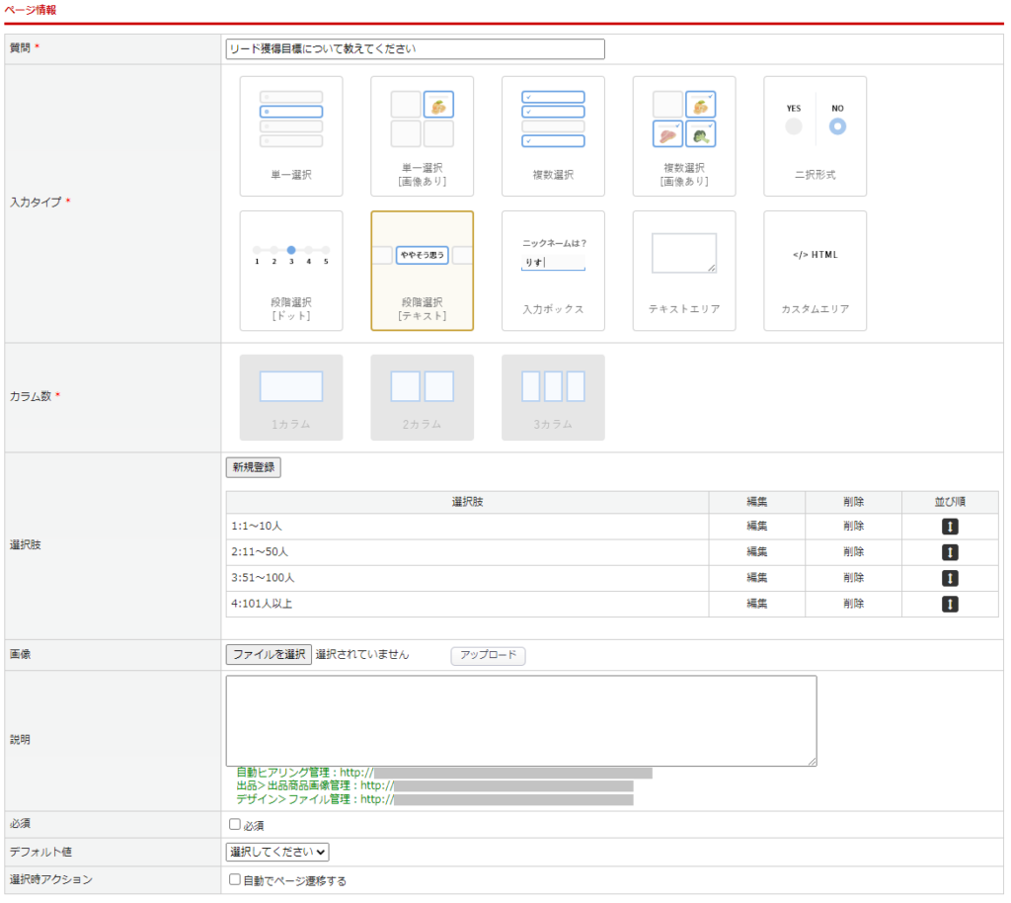The width and height of the screenshot is (1011, 903).
Task: Select the テキストエリア input type
Action: [x=684, y=271]
